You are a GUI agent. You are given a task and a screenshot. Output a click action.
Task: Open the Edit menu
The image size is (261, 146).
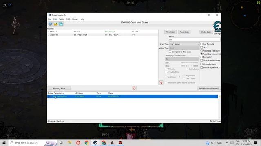click(x=55, y=19)
